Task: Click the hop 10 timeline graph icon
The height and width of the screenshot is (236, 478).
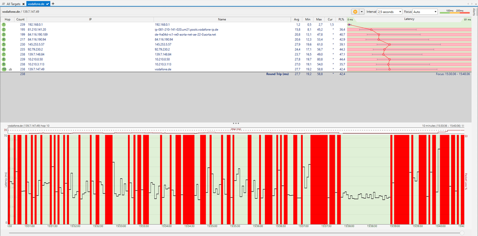Action: [10, 69]
